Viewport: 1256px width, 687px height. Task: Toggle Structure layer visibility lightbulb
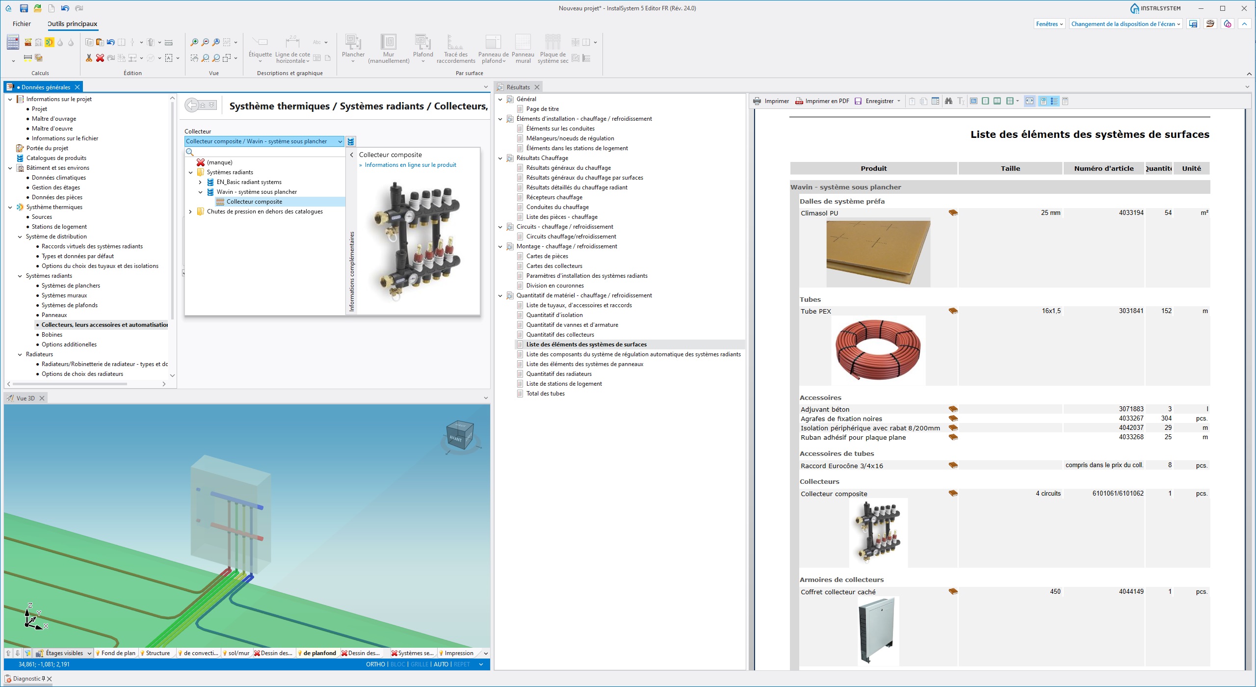point(142,653)
